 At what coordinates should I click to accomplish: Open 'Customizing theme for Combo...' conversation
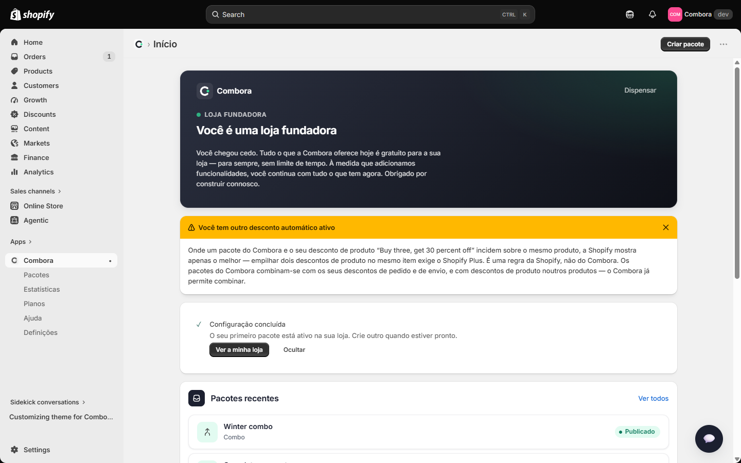(61, 417)
